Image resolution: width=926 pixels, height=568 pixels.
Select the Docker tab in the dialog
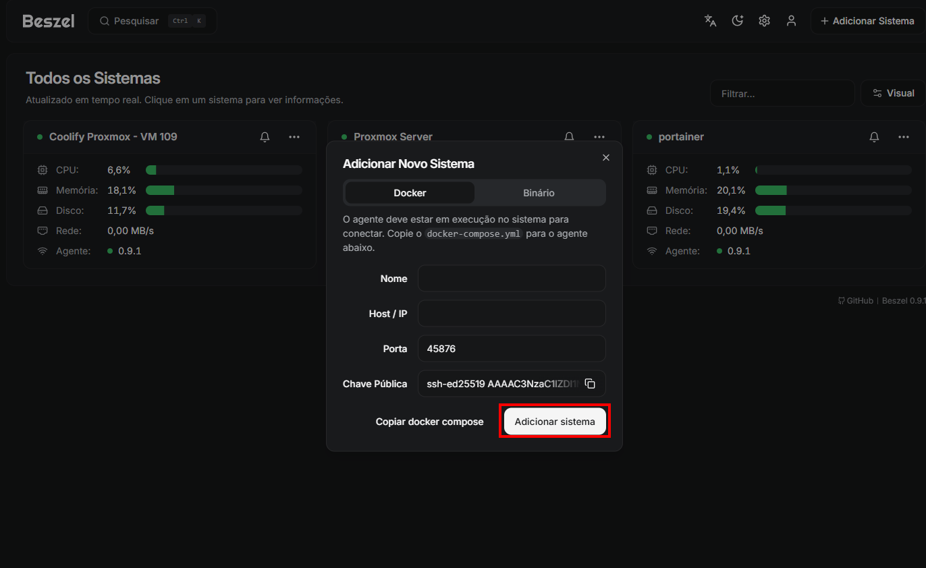[409, 192]
